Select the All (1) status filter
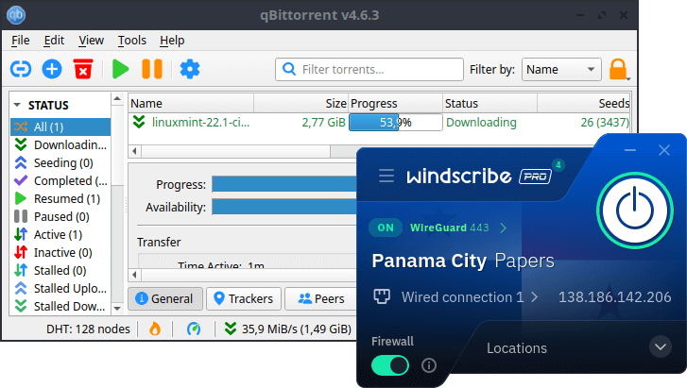Image resolution: width=687 pixels, height=388 pixels. [x=60, y=127]
